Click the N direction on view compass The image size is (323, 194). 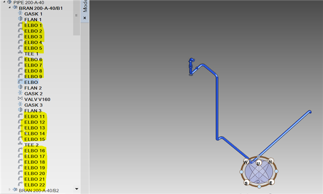[x=271, y=161]
